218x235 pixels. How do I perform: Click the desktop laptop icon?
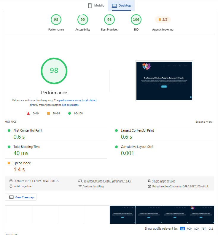pos(114,6)
